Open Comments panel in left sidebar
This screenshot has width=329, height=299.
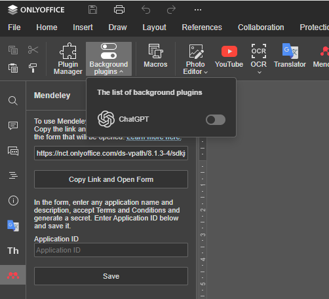tap(13, 126)
